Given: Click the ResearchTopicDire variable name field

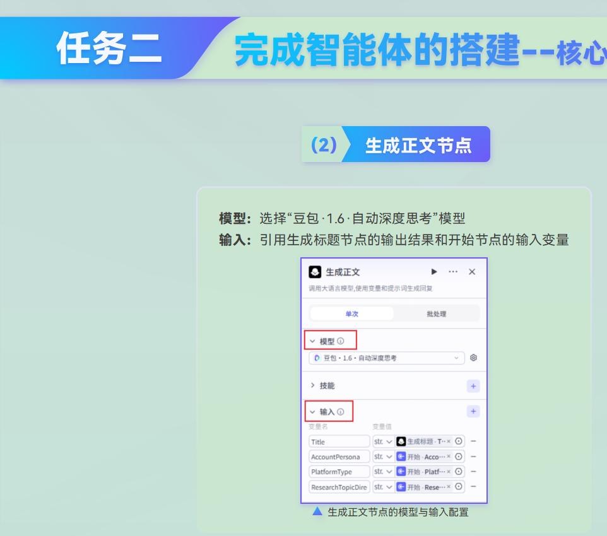Looking at the screenshot, I should (339, 487).
